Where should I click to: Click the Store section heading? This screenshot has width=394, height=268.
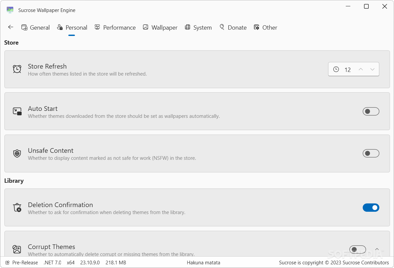(x=11, y=43)
